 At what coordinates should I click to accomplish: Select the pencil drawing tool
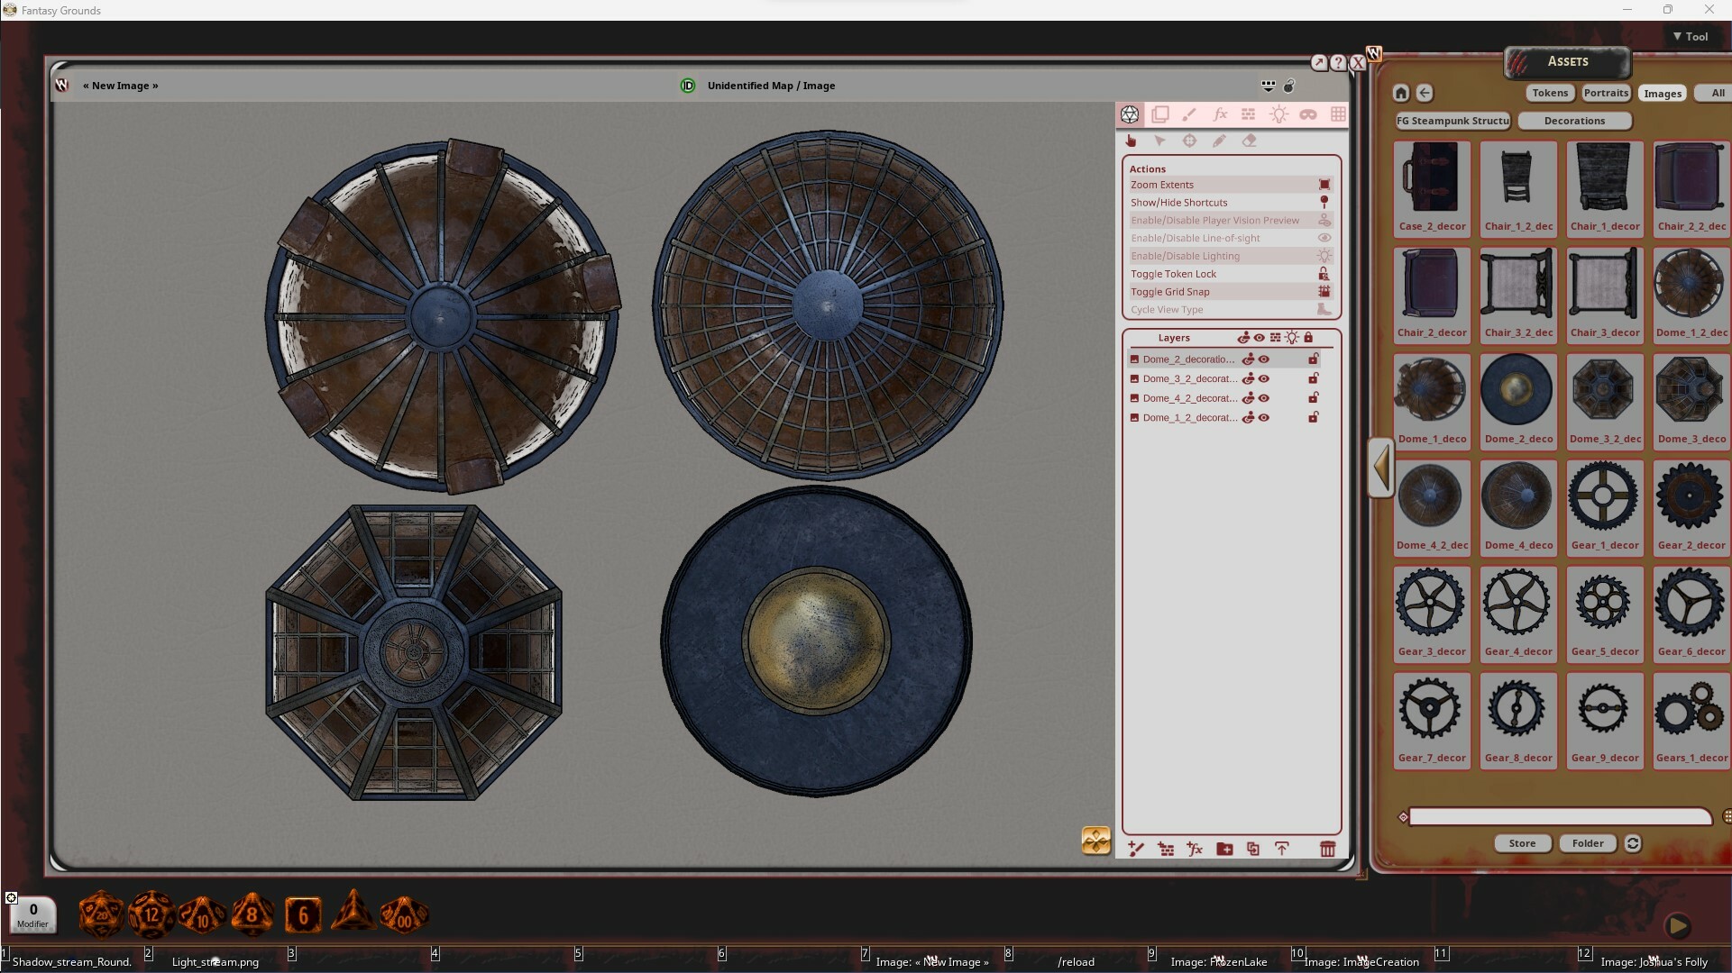click(x=1220, y=141)
